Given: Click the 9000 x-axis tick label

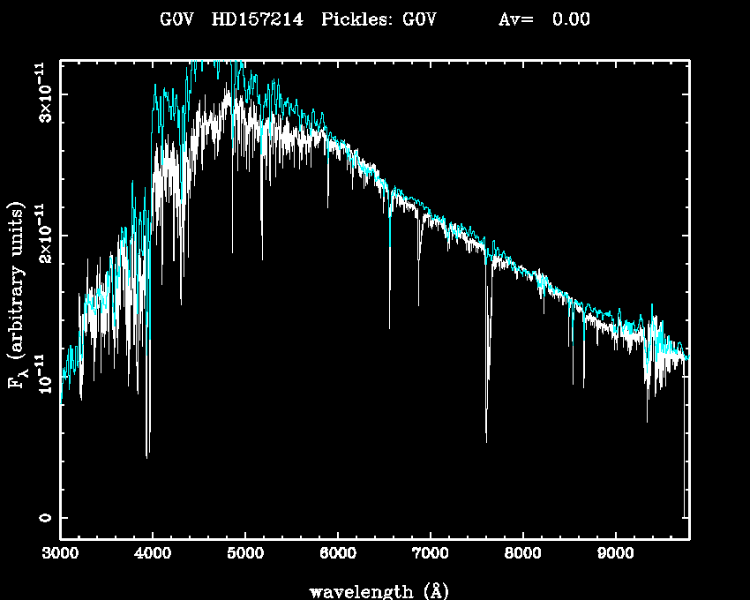Looking at the screenshot, I should [x=615, y=555].
